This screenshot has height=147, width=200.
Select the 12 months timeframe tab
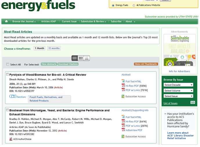[x=54, y=48]
